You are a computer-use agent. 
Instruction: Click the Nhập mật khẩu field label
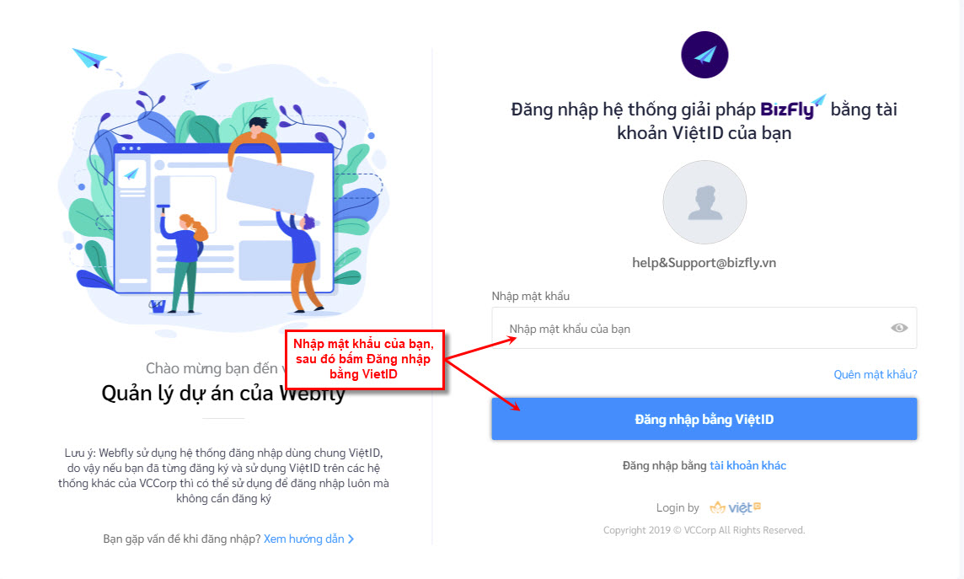tap(531, 297)
